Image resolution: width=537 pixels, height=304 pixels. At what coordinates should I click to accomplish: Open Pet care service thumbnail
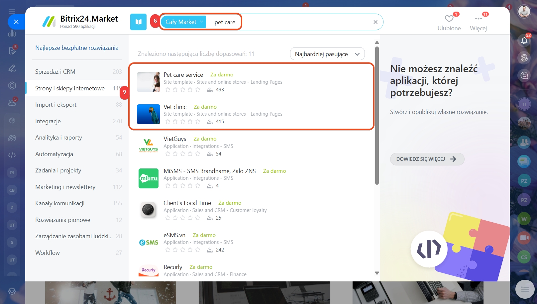pos(149,82)
